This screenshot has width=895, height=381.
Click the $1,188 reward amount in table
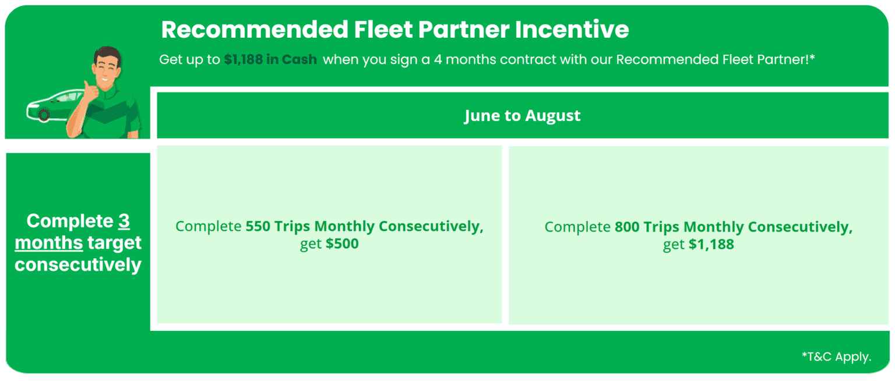click(x=711, y=244)
